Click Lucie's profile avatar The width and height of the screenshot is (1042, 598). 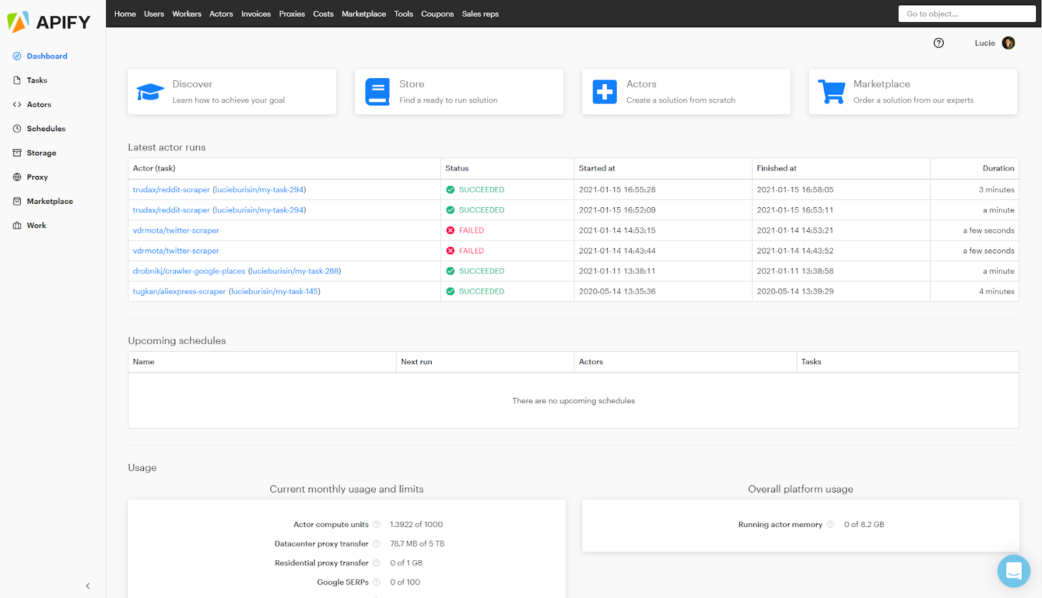pyautogui.click(x=1008, y=43)
